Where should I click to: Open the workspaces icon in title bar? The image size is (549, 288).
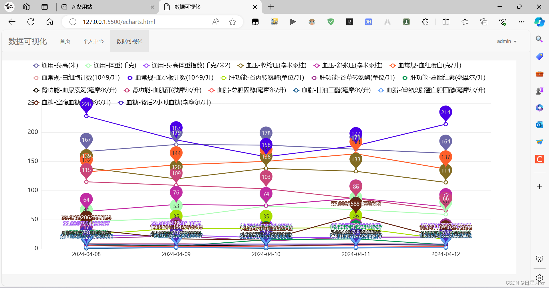[x=27, y=7]
